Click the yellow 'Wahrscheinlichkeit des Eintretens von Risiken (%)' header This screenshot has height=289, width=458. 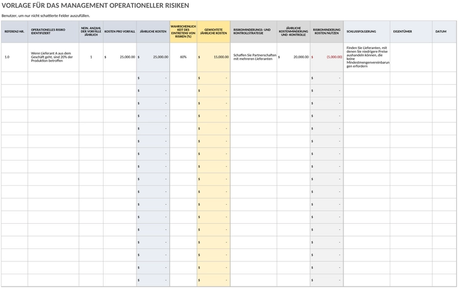[184, 31]
